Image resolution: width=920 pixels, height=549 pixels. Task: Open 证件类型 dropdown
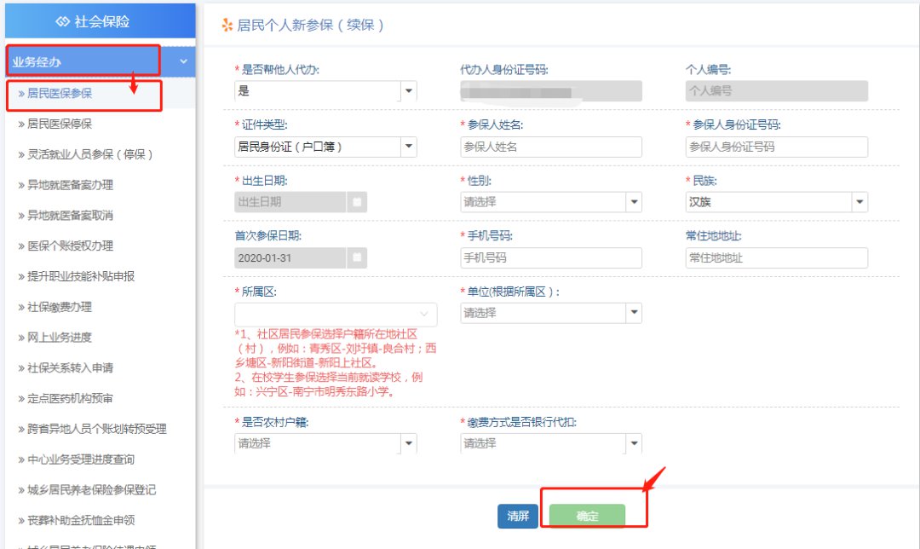point(325,147)
